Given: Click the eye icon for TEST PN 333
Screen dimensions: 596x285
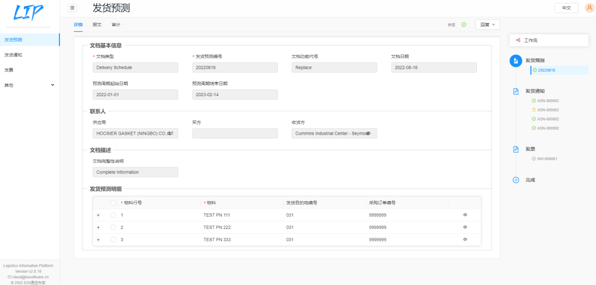Looking at the screenshot, I should point(465,239).
